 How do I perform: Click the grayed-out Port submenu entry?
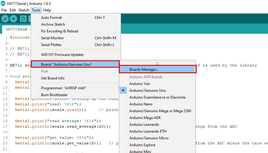(76, 71)
